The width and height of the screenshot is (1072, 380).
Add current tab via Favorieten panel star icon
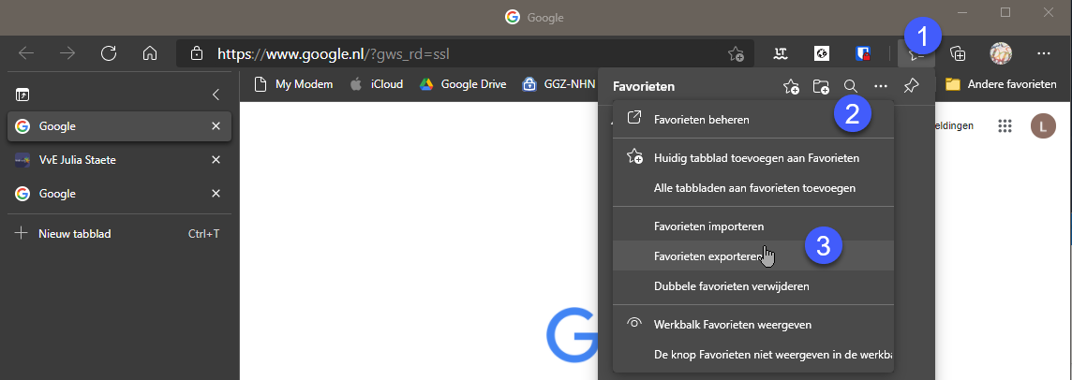[x=791, y=86]
